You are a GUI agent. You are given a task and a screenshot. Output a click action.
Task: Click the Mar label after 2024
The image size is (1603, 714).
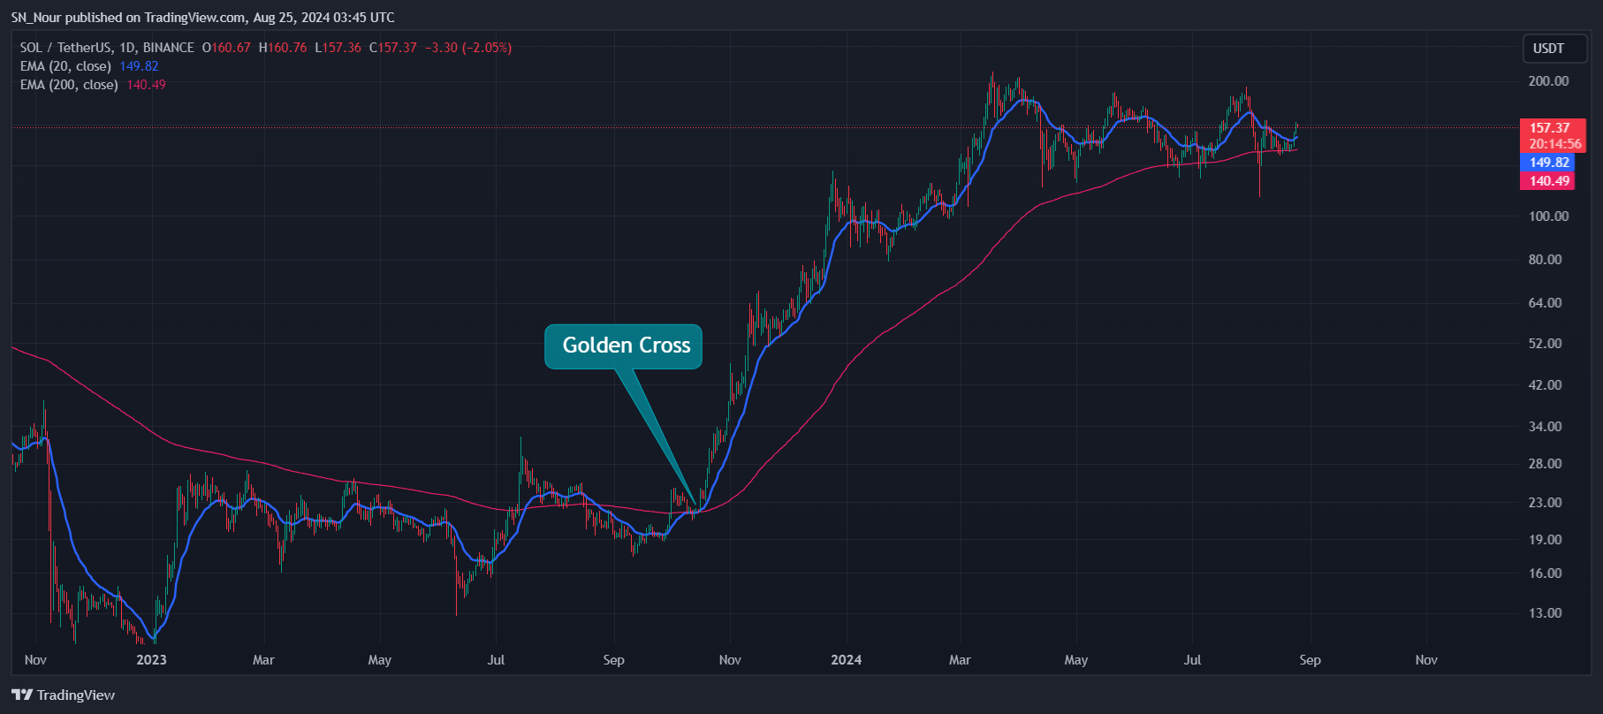960,660
